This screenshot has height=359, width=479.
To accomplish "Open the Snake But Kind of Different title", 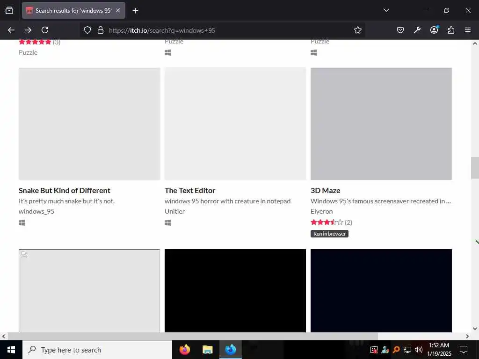I will click(x=65, y=191).
